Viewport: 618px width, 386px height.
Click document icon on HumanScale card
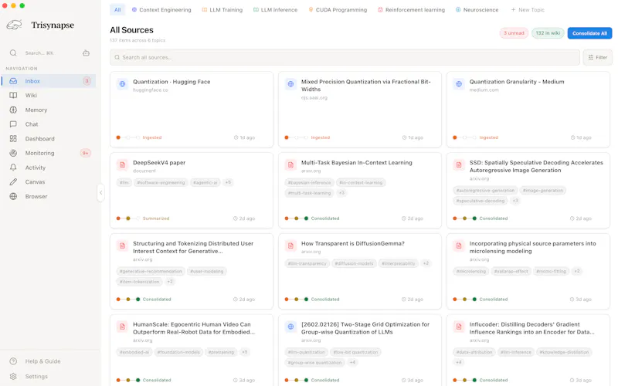123,327
